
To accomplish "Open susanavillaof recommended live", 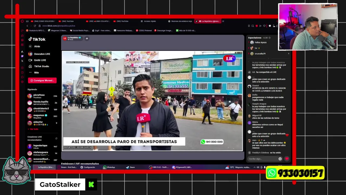I will pos(42,160).
